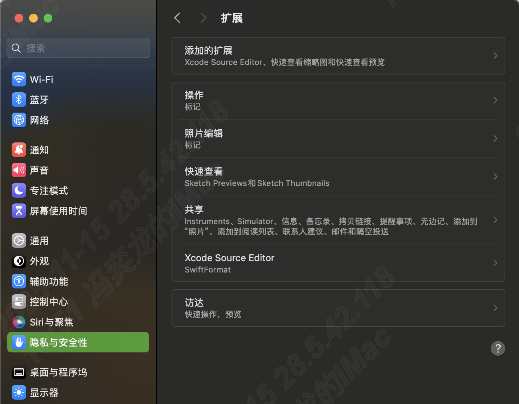Click the 屏幕使用时间 hourglass icon

coord(19,211)
